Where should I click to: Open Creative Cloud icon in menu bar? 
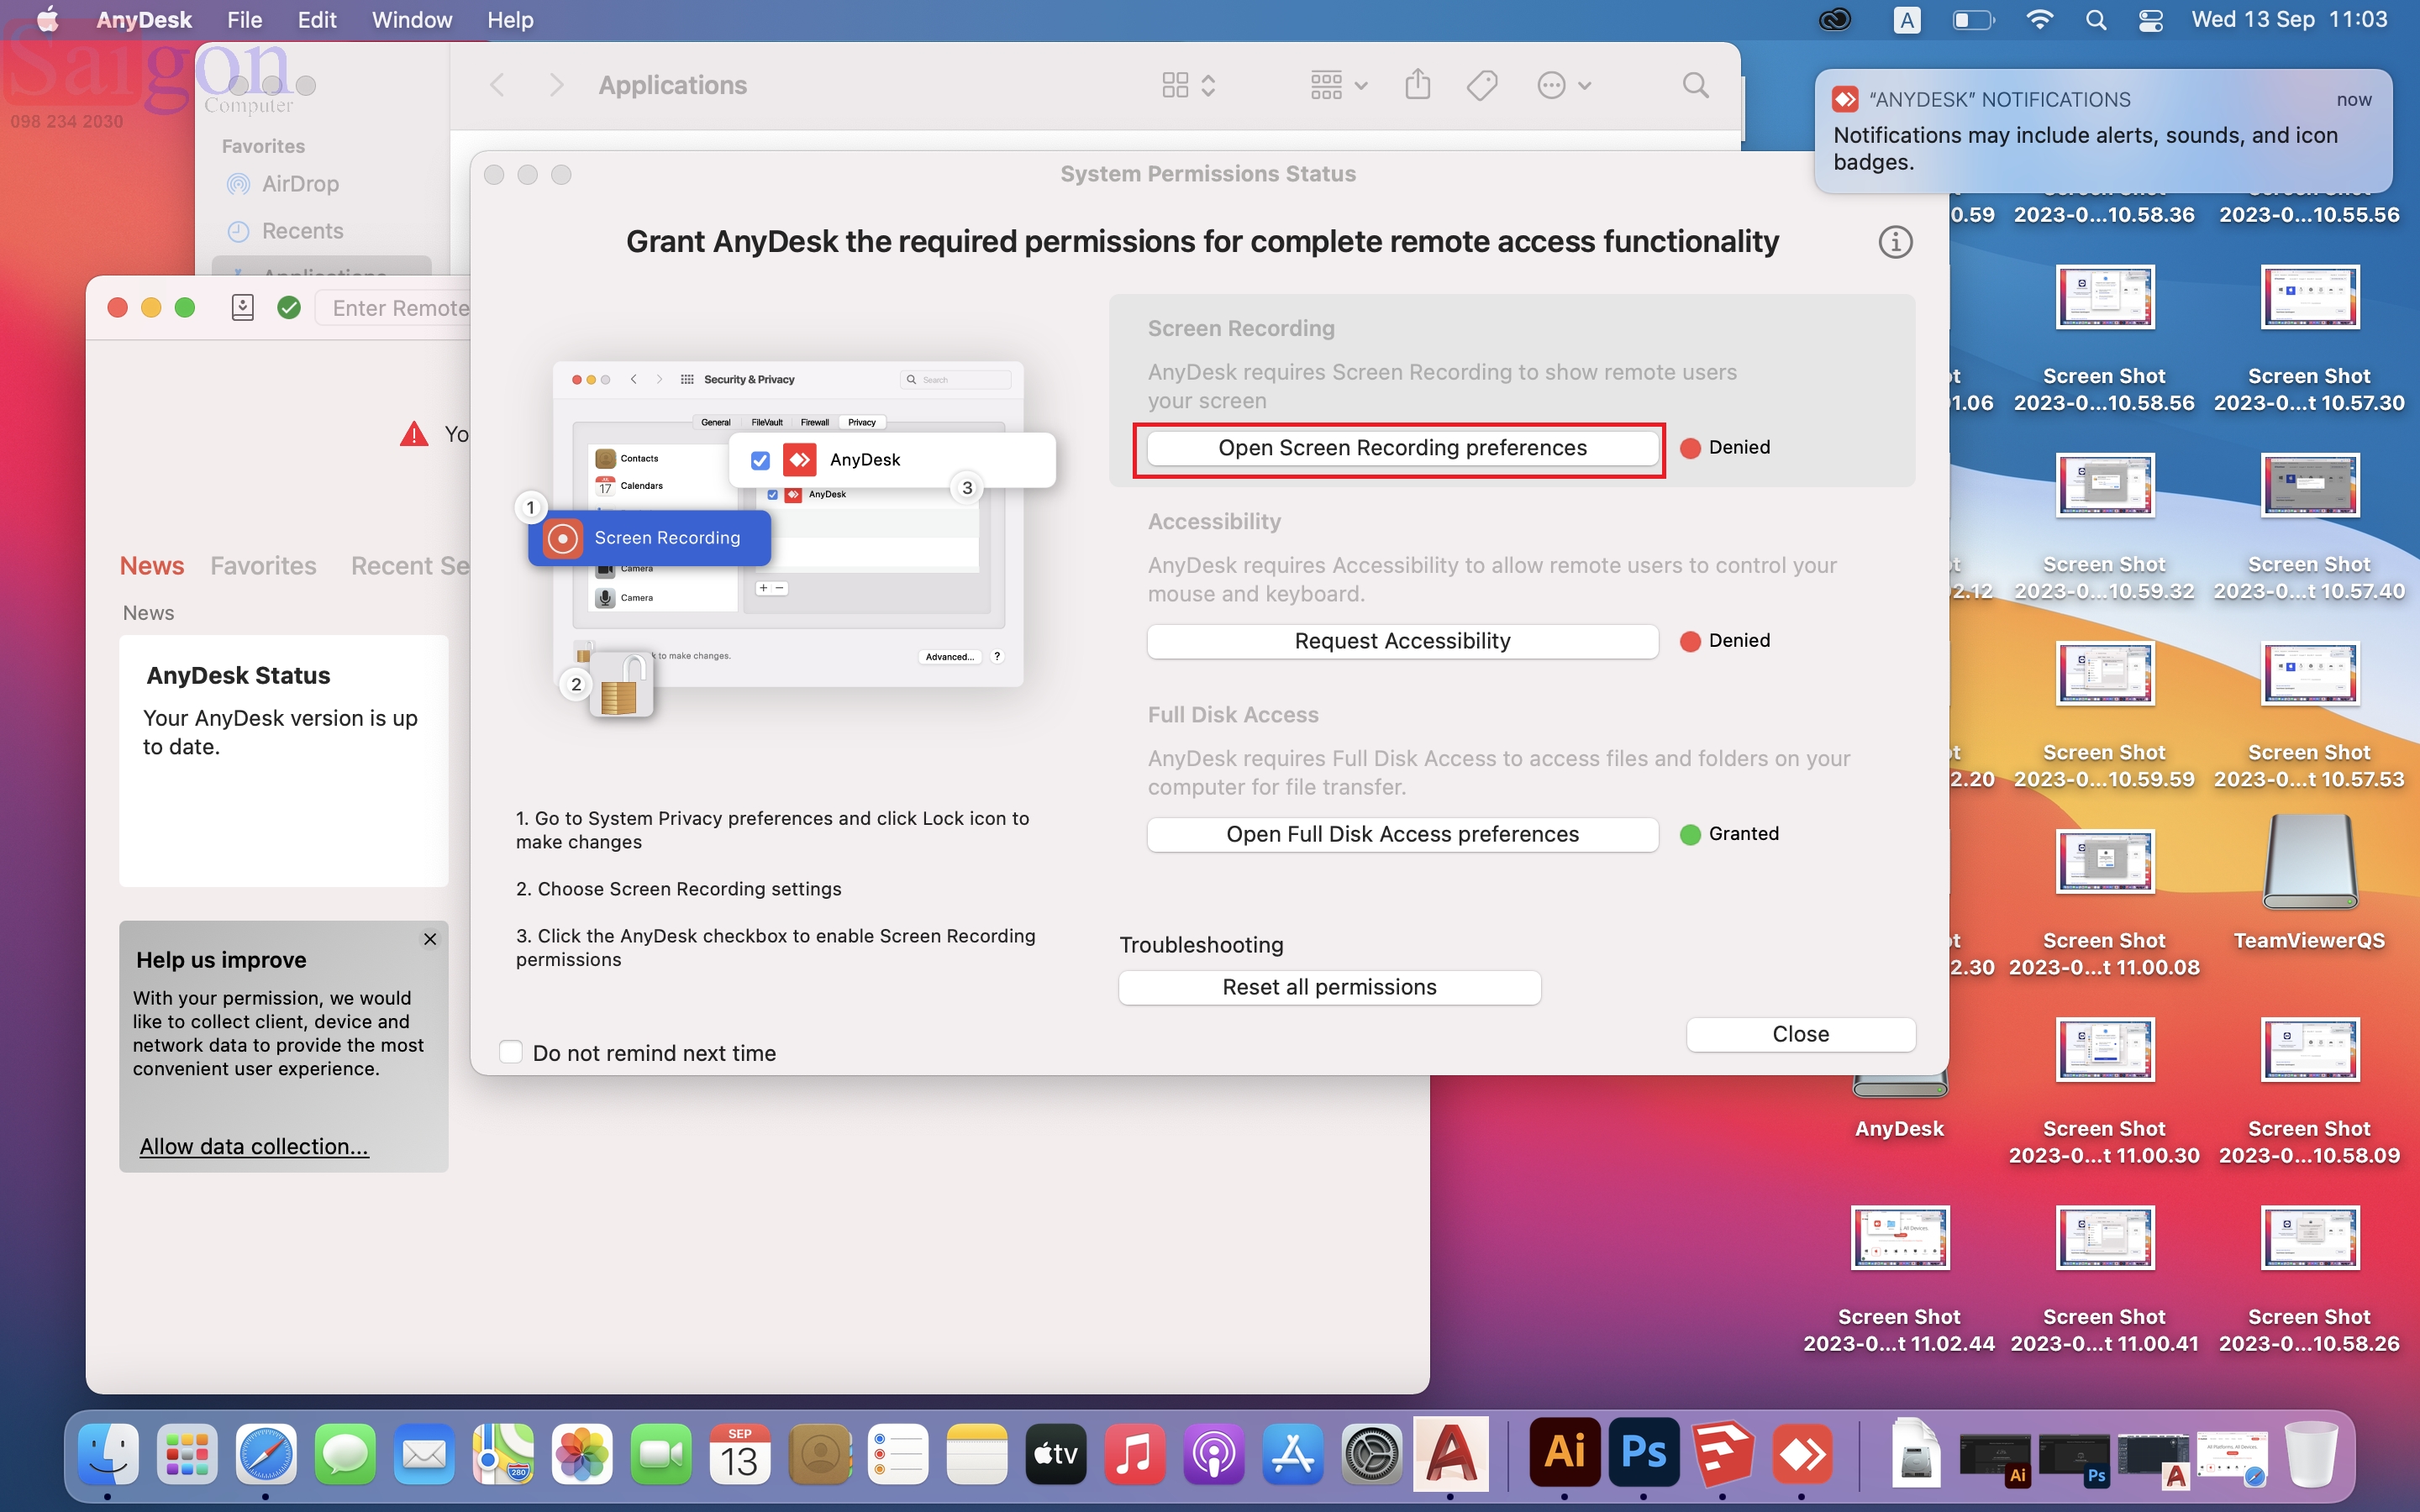pos(1834,20)
